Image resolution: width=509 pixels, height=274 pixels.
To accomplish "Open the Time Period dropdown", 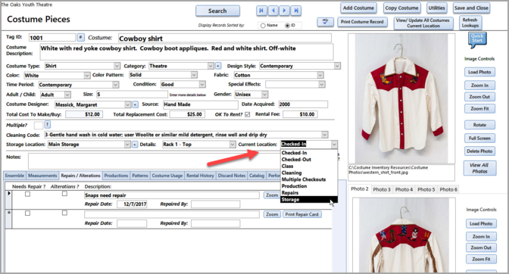I will point(115,85).
